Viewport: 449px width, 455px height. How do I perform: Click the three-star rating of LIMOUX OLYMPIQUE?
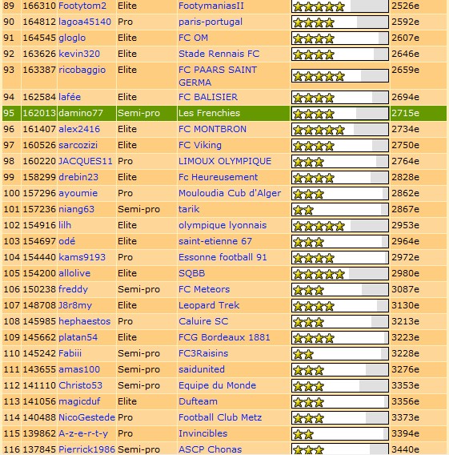click(x=339, y=162)
